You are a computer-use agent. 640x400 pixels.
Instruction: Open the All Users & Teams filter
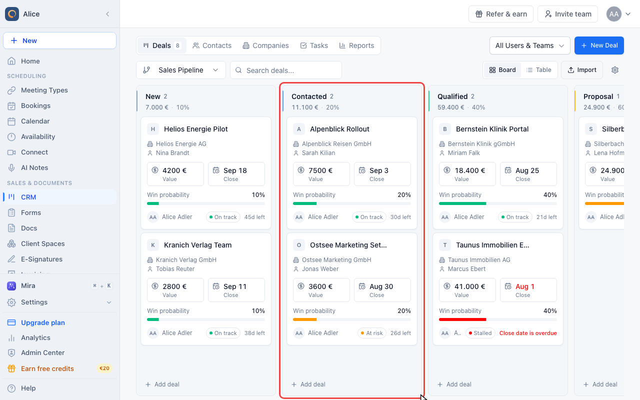(530, 45)
